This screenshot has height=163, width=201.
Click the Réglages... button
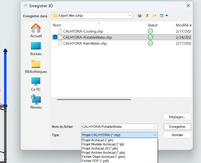(177, 117)
